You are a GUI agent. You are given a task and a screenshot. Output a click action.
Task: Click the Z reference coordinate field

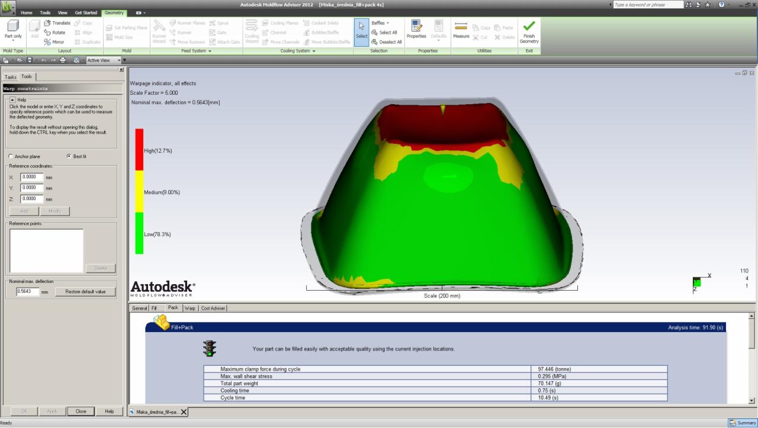pyautogui.click(x=32, y=199)
